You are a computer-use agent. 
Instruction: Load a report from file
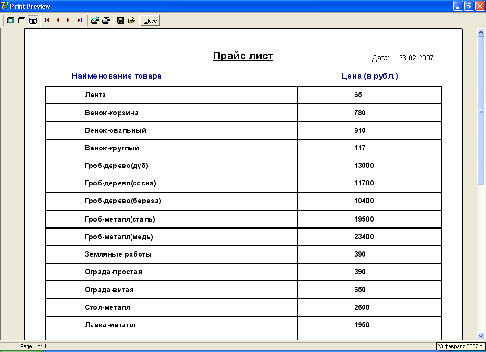(x=131, y=20)
